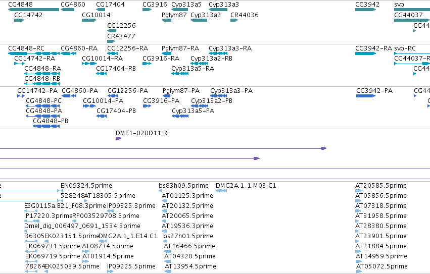Select transcript CG17404-RB
The image size is (430, 274).
(x=101, y=74)
